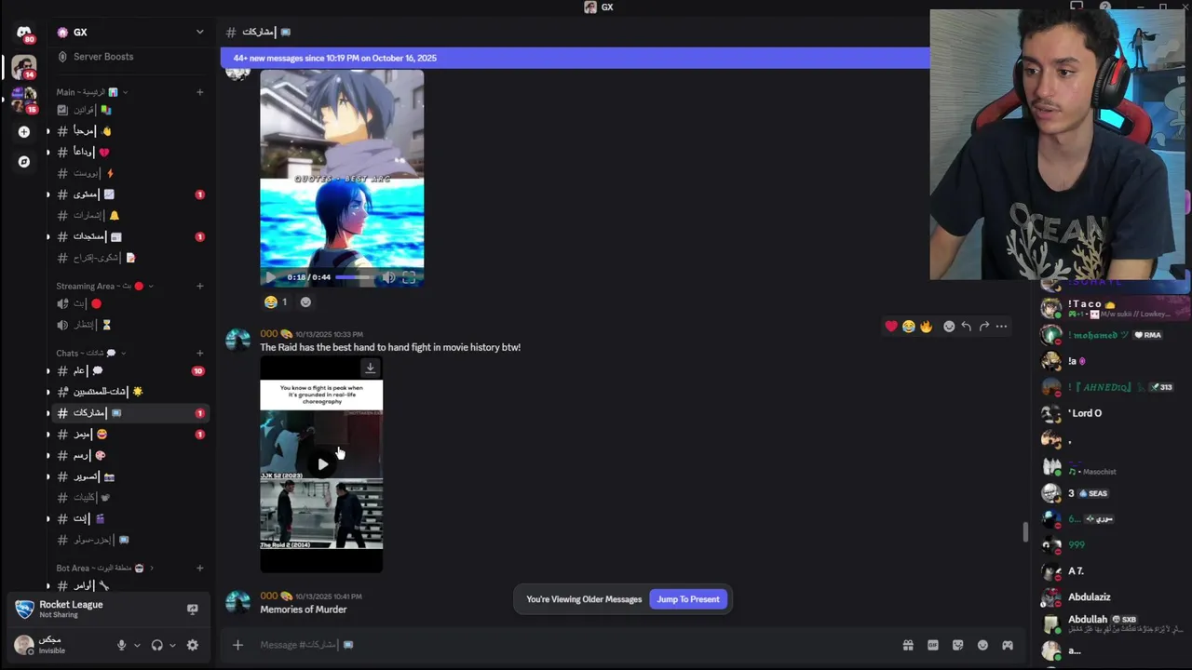Play the Raid fight video
Image resolution: width=1192 pixels, height=670 pixels.
point(322,463)
